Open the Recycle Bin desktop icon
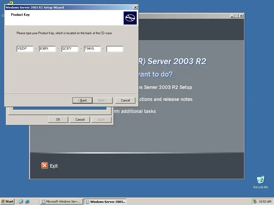The width and height of the screenshot is (274, 205). 261,182
